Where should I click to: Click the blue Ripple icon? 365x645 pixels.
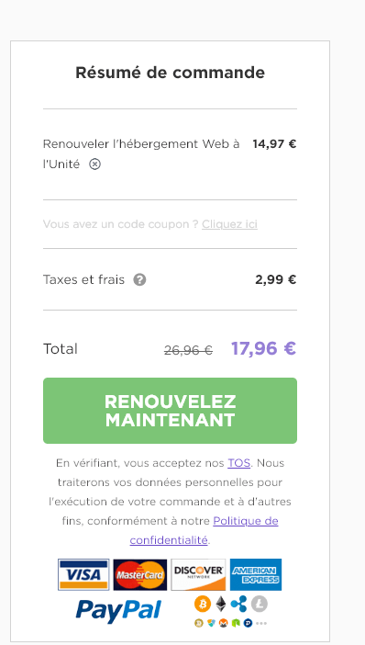238,604
